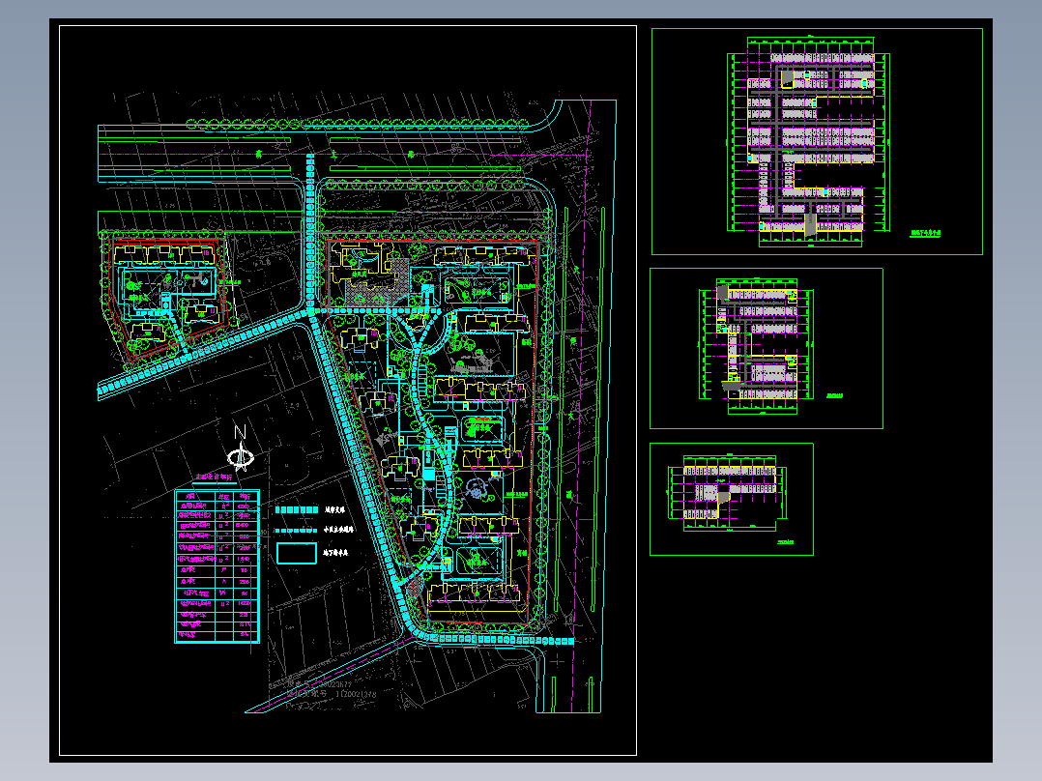Viewport: 1042px width, 781px height.
Task: Click the north arrow compass symbol
Action: click(240, 448)
